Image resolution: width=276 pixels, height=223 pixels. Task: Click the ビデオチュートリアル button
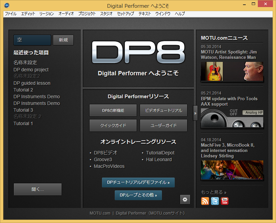coord(164,110)
